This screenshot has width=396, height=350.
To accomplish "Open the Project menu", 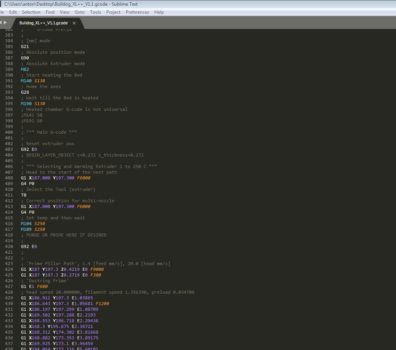I will (113, 12).
